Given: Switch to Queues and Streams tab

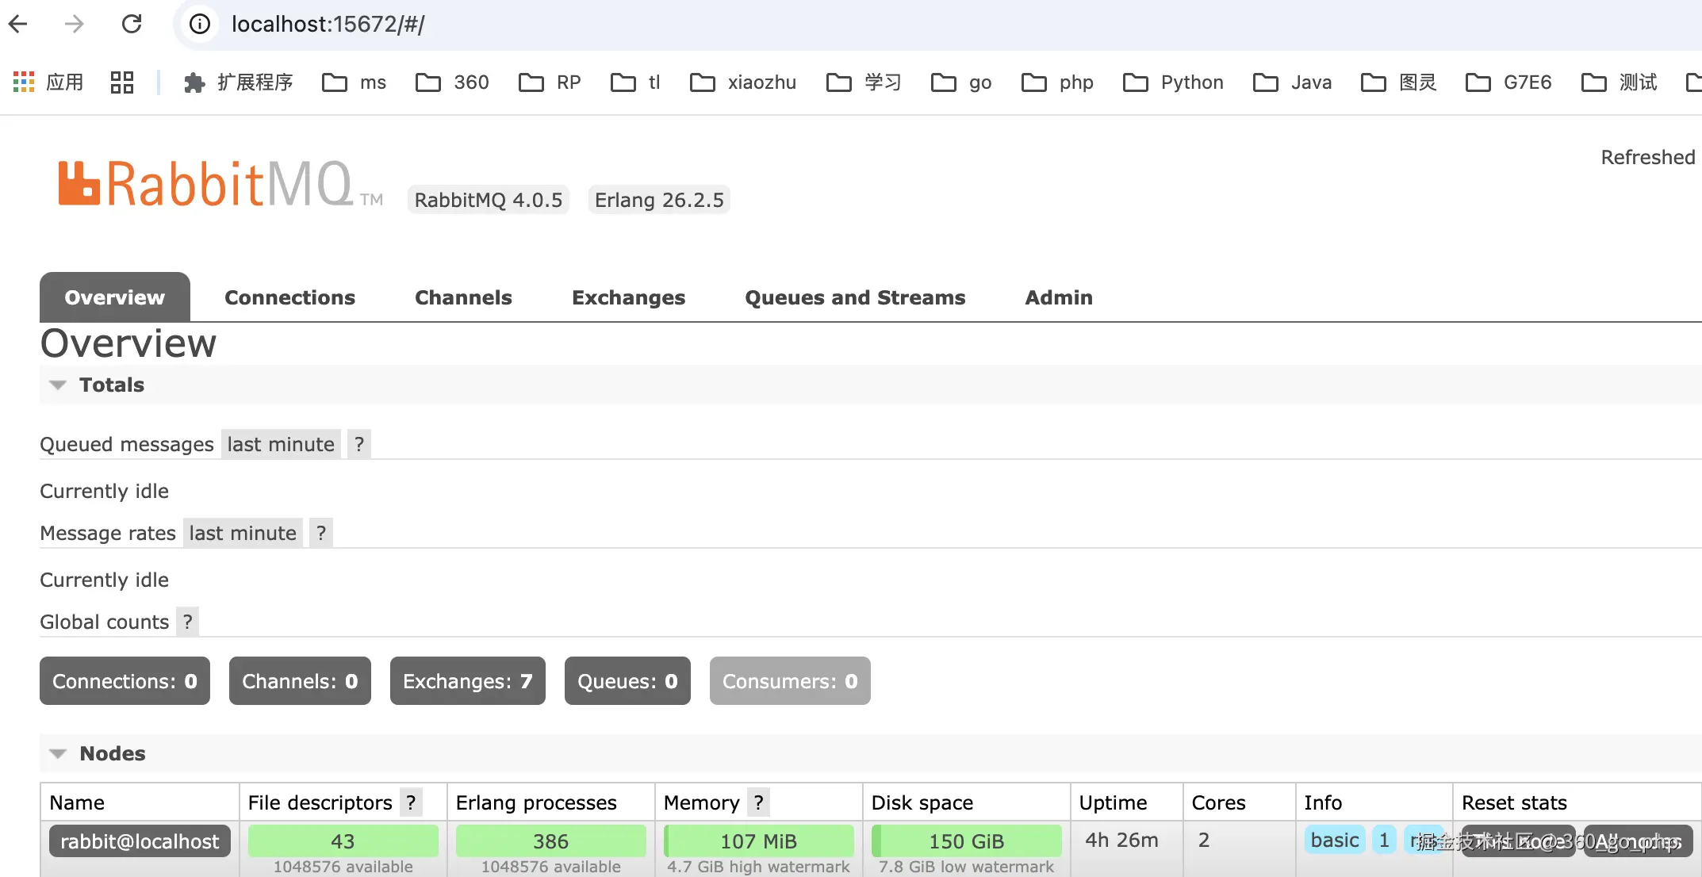Looking at the screenshot, I should (x=855, y=297).
